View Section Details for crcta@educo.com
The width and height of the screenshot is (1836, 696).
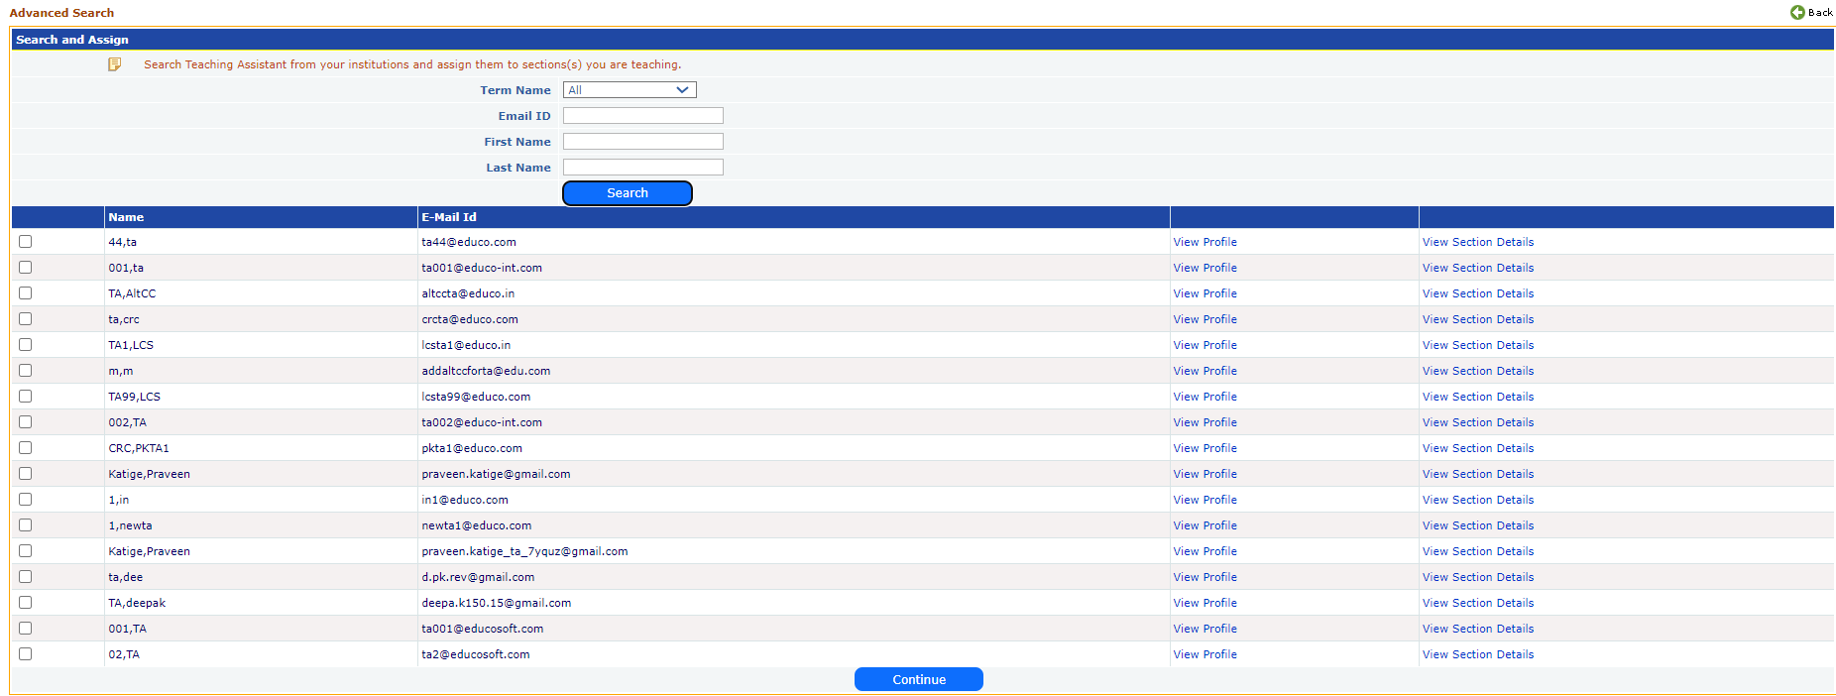pyautogui.click(x=1477, y=319)
